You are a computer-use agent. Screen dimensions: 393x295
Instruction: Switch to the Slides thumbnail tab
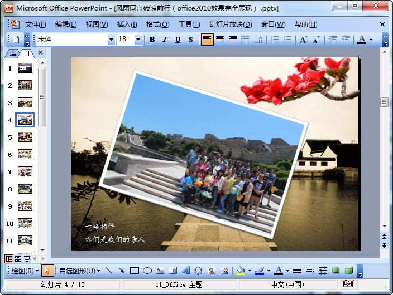point(26,53)
